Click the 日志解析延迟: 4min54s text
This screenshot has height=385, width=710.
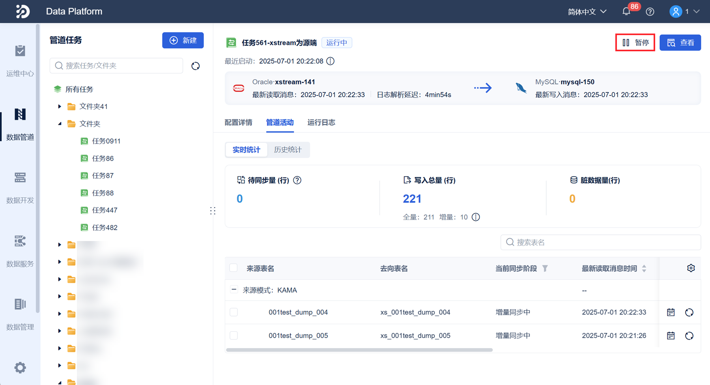(414, 95)
